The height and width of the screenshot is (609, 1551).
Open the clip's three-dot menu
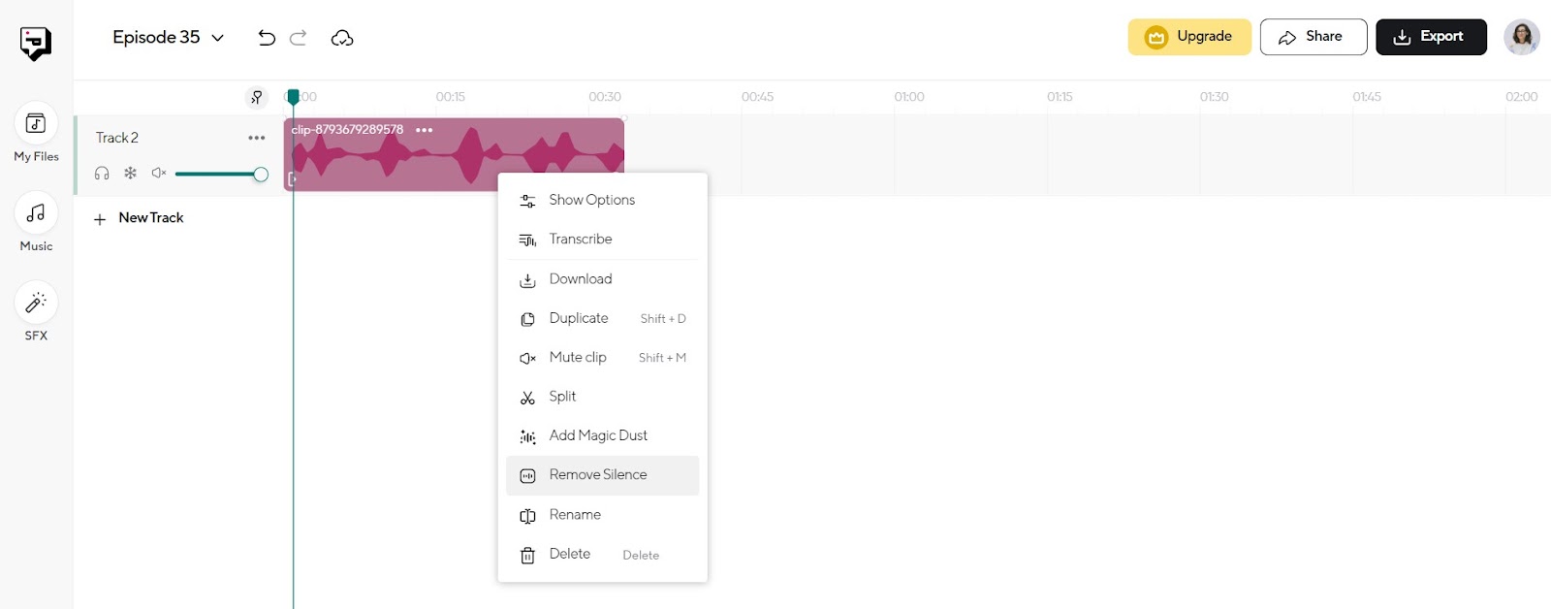(x=425, y=130)
